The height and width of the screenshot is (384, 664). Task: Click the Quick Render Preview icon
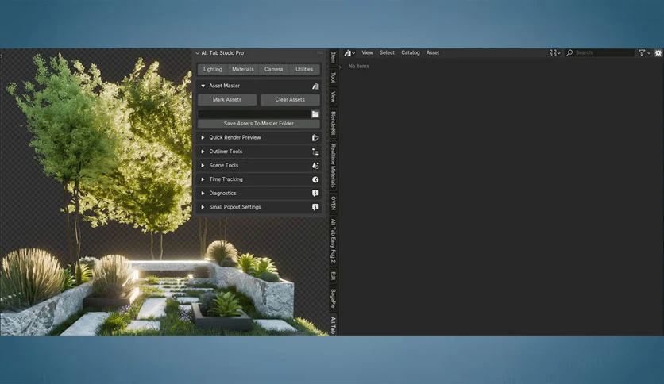(x=315, y=137)
